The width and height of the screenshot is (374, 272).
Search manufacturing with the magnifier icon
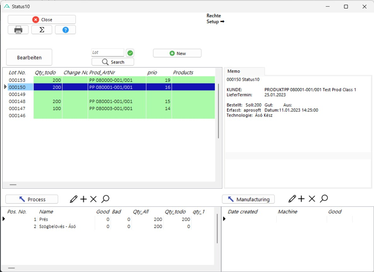coord(324,199)
